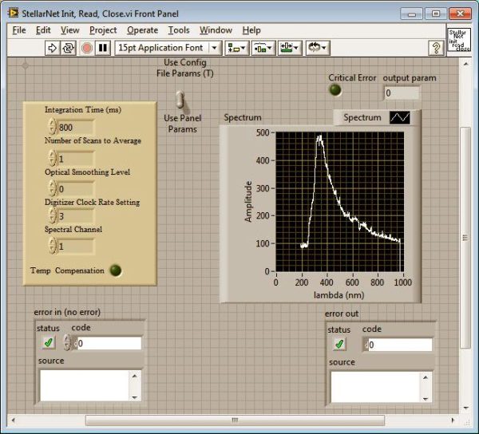479x434 pixels.
Task: Click the Integration Time value field 800
Action: click(76, 128)
